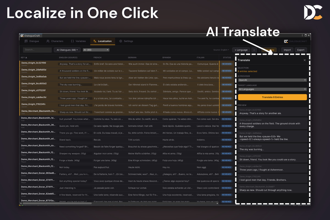Click the GERMAN column header
Image resolution: width=330 pixels, height=220 pixels.
132,57
